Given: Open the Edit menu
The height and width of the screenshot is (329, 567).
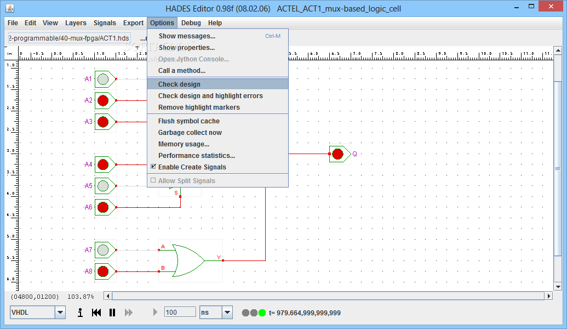Looking at the screenshot, I should tap(30, 23).
